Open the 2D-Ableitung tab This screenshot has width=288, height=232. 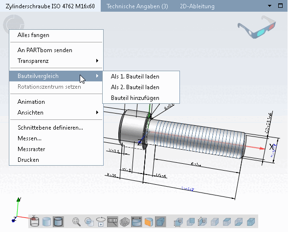(197, 6)
